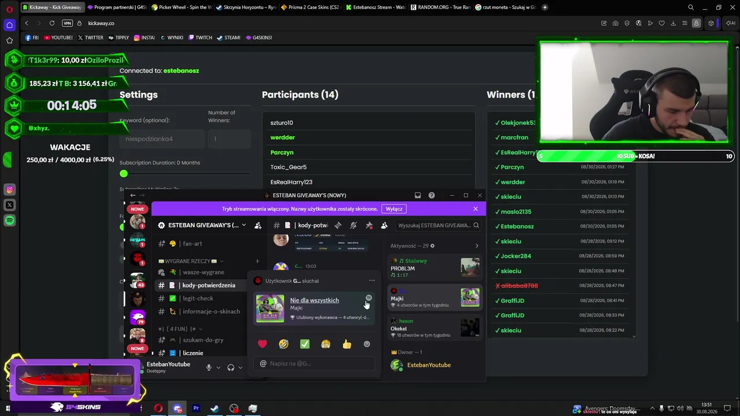This screenshot has width=740, height=416.
Task: Toggle member list icon in Discord header
Action: (x=384, y=225)
